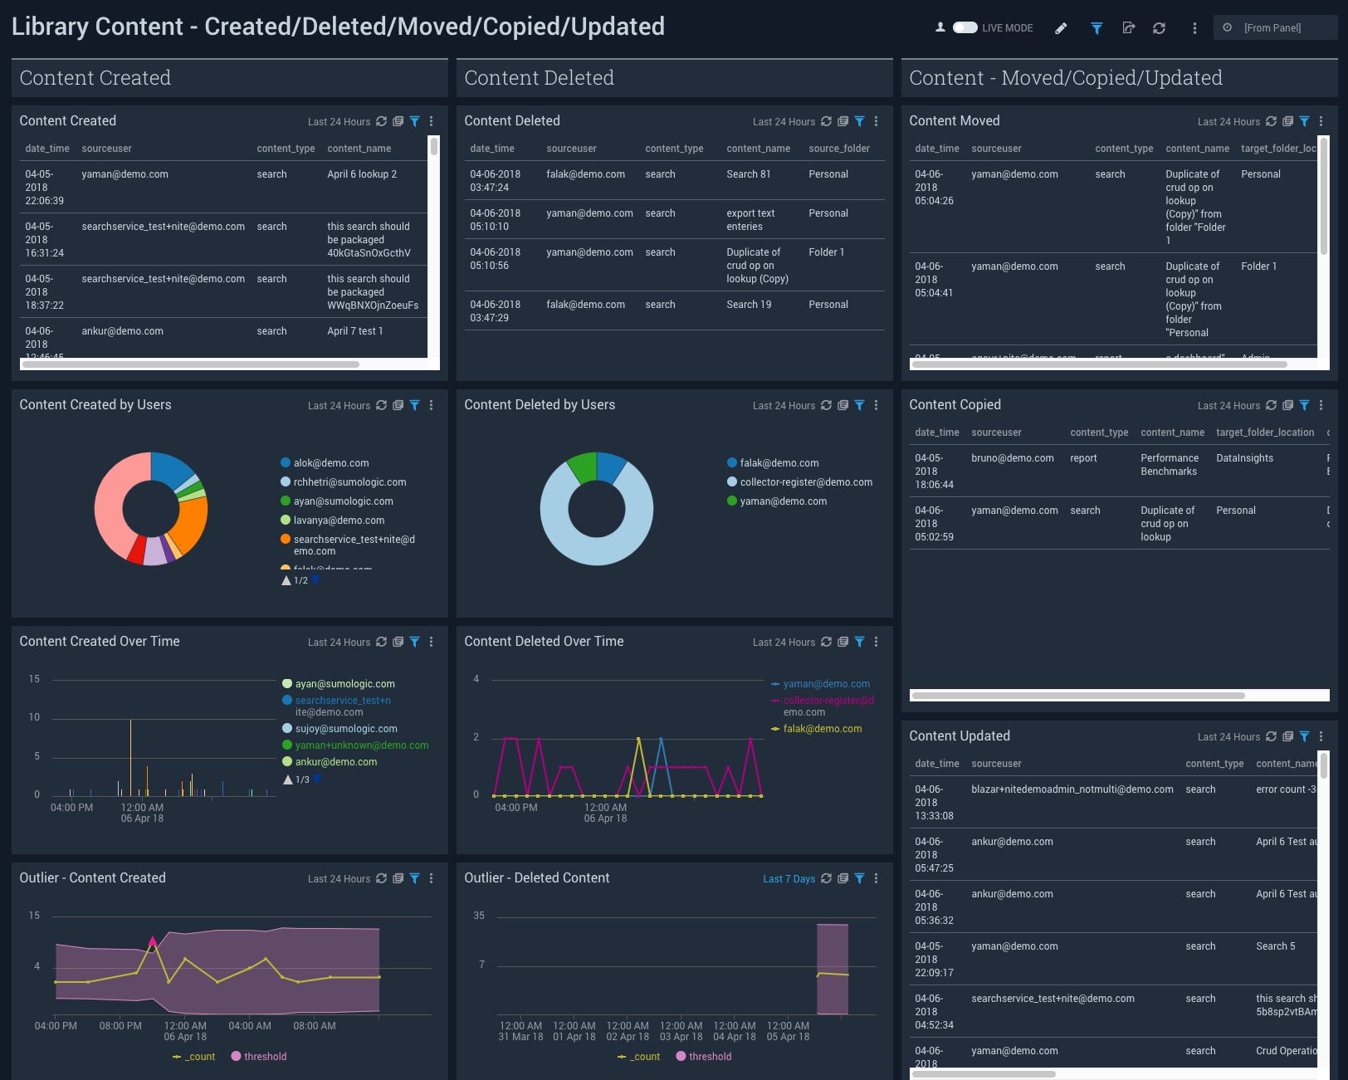Click the pencil edit dashboard icon
The width and height of the screenshot is (1348, 1080).
[1061, 28]
